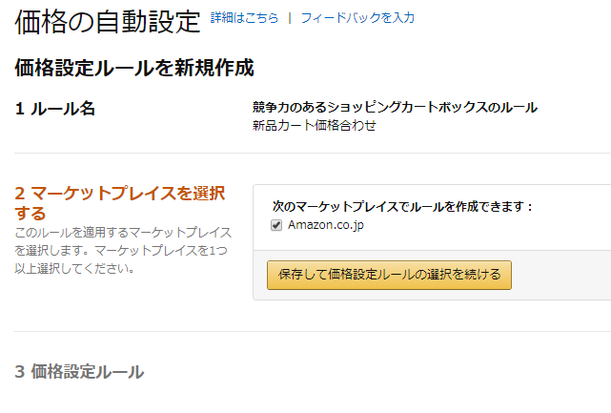Screen dimensions: 611x413
Task: Click the 価格の自動設定 page title
Action: tap(108, 20)
